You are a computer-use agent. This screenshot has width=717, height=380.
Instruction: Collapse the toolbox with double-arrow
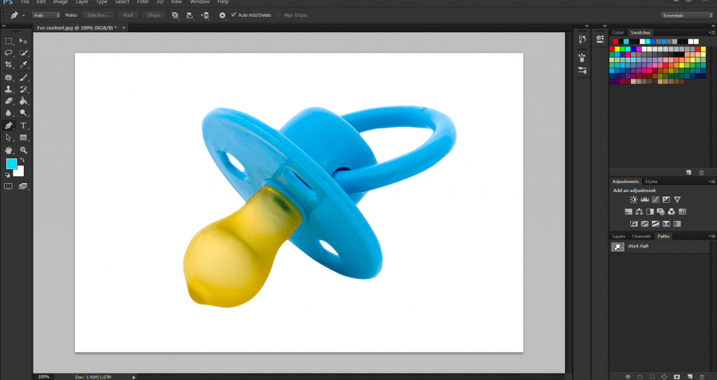tap(5, 26)
